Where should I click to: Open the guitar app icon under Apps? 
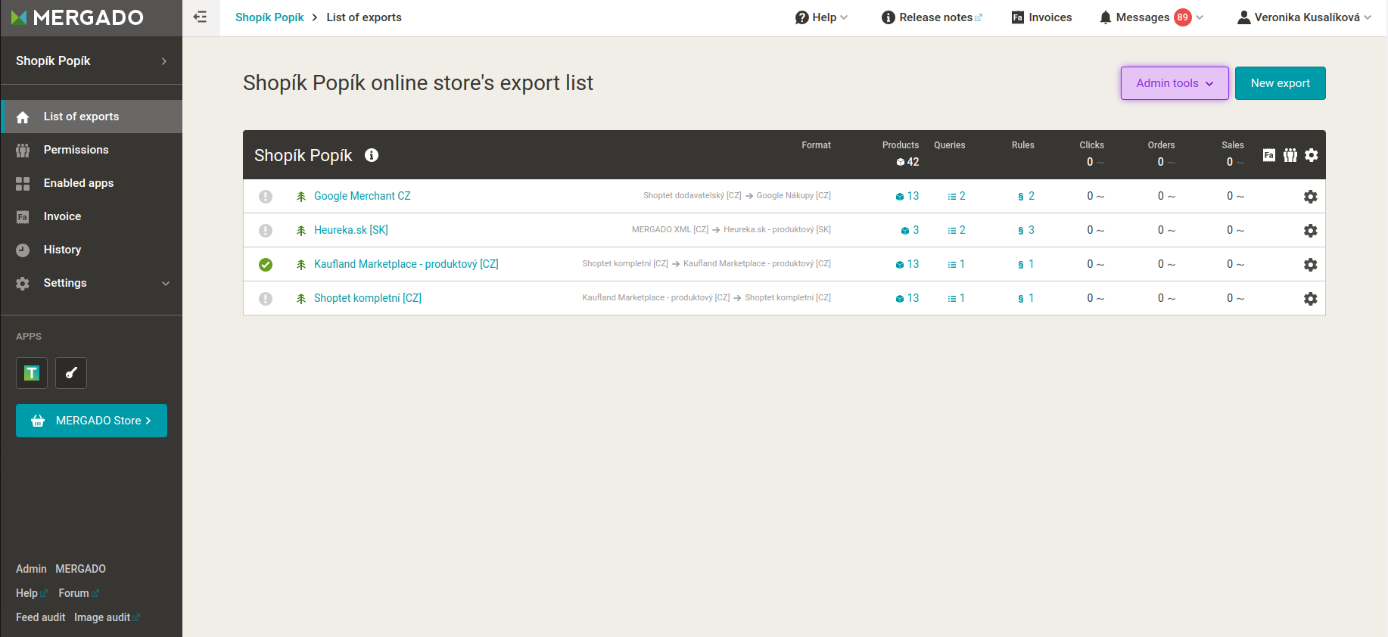coord(71,373)
